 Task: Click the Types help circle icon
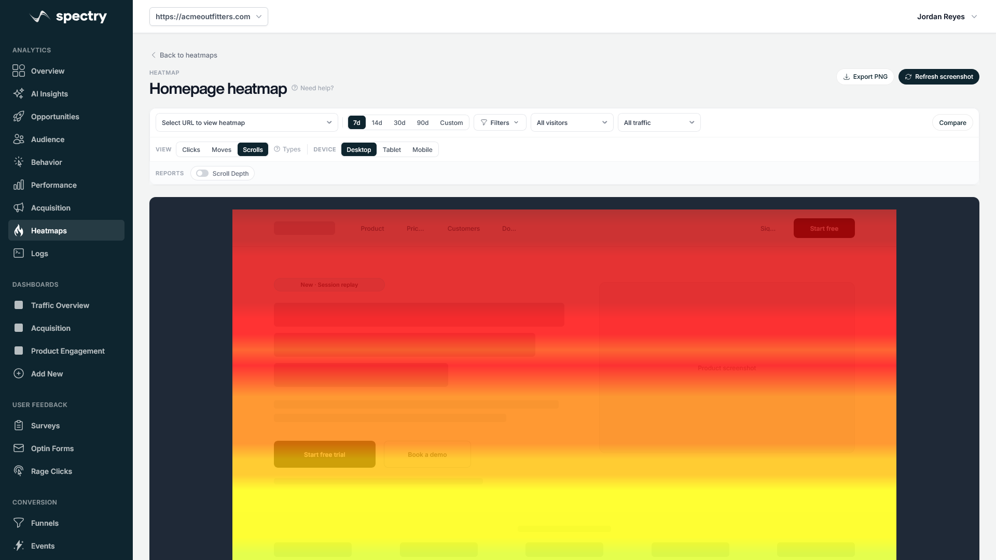[277, 149]
